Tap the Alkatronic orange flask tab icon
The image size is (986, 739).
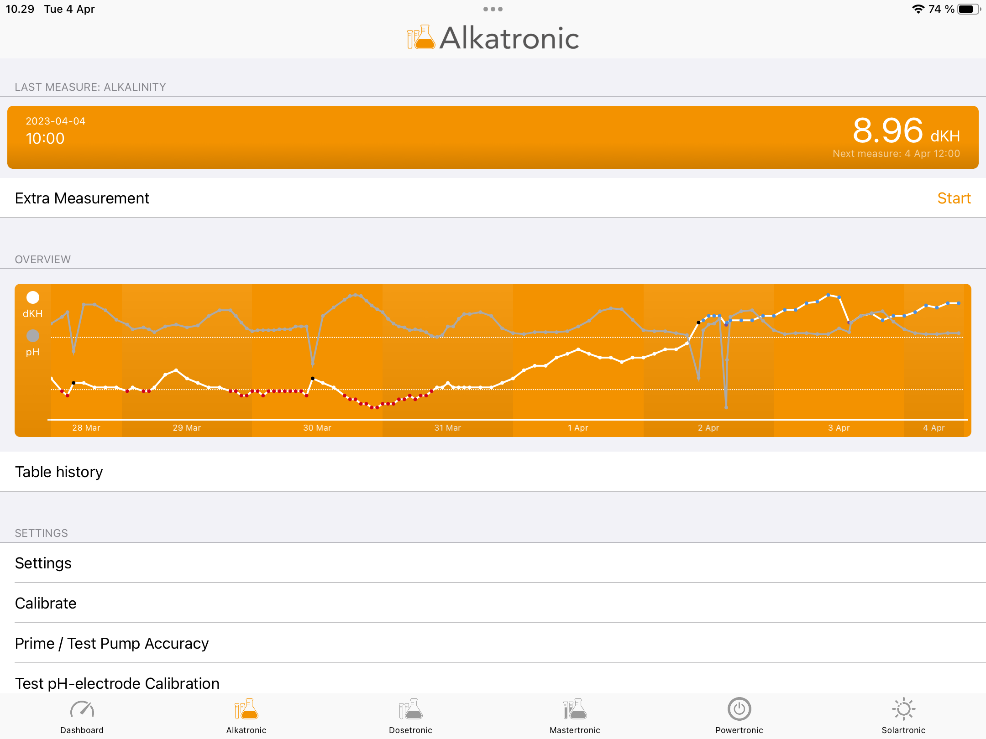coord(246,709)
